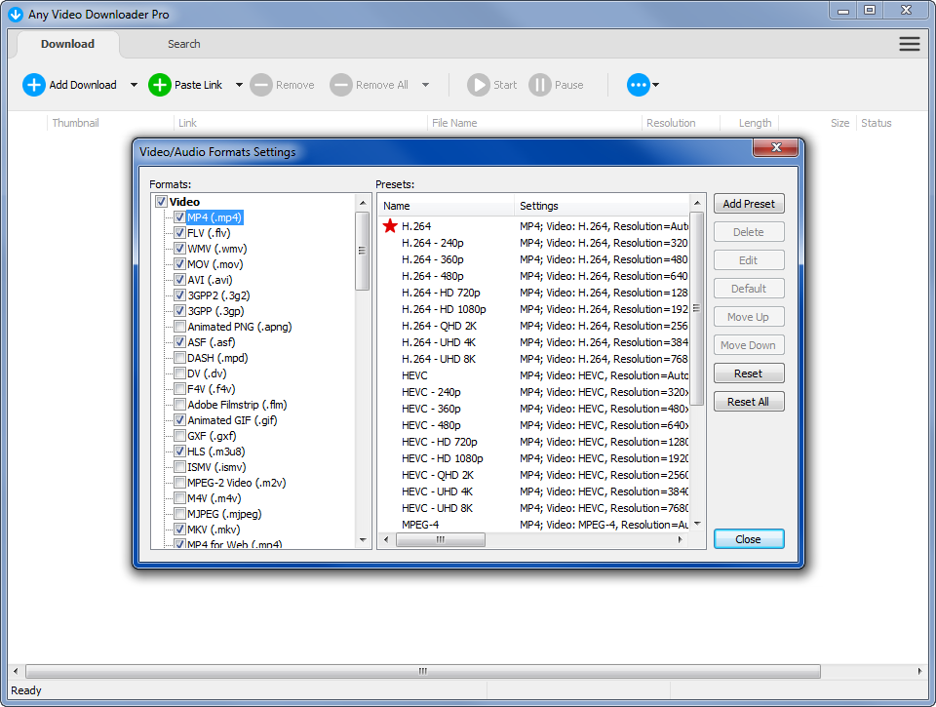Viewport: 936px width, 707px height.
Task: Select the H.264 - HD 720p preset
Action: (534, 293)
